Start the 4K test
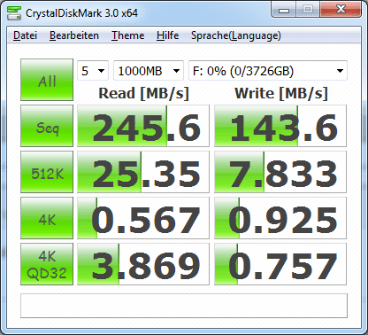Screen dimensions: 368x335 point(47,218)
